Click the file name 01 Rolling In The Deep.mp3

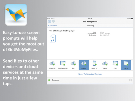pos(64,31)
